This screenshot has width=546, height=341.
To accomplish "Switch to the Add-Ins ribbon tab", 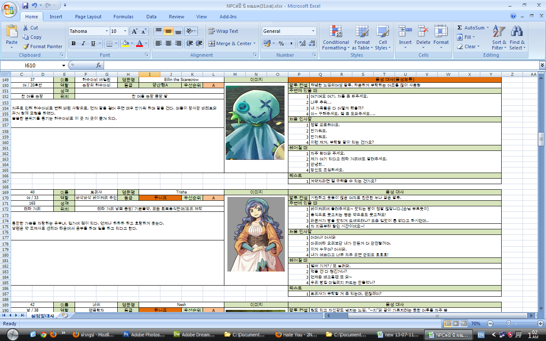I will pos(228,17).
